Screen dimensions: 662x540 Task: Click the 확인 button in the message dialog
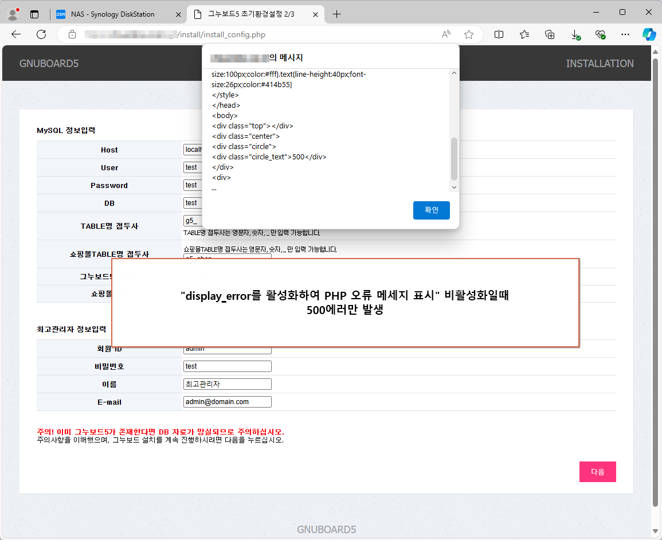[x=431, y=210]
